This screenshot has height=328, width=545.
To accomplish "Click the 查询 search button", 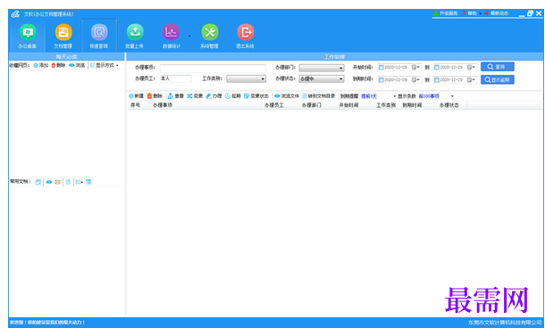I will point(498,67).
